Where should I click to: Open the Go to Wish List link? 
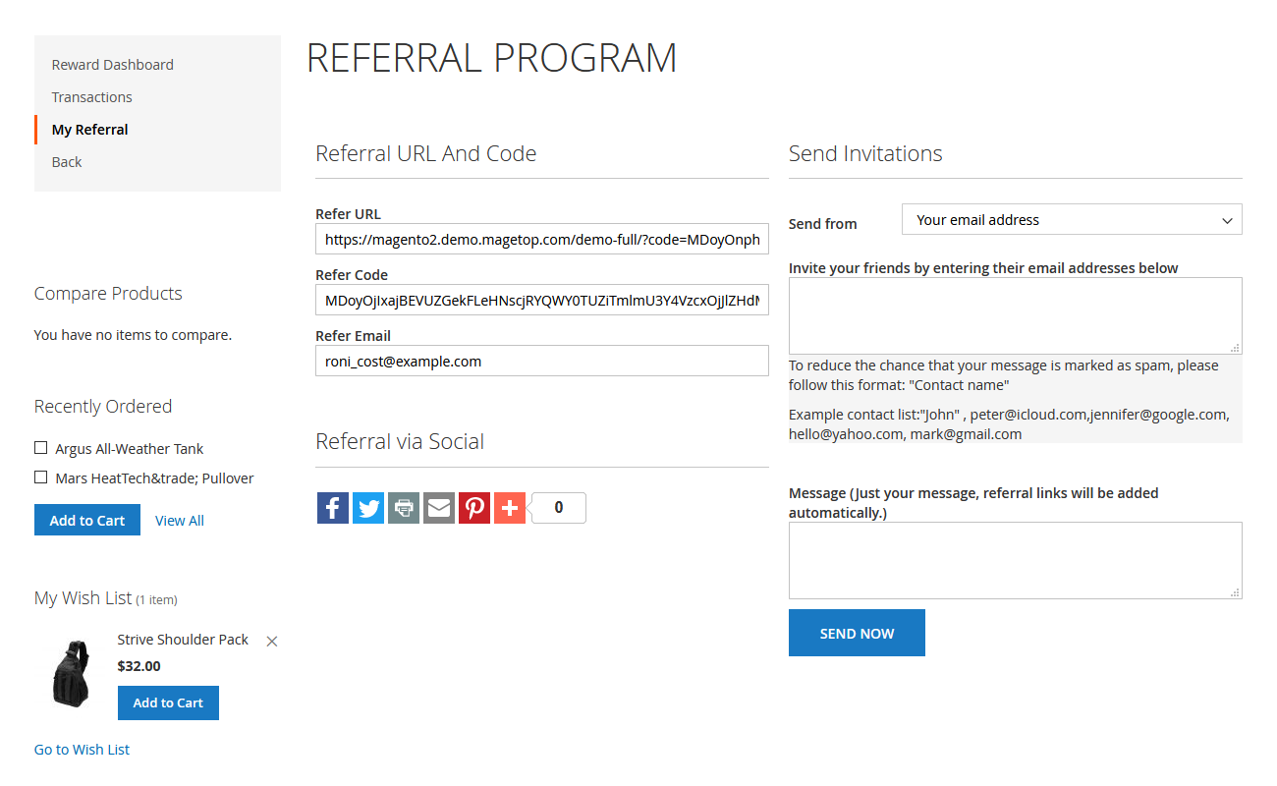click(x=82, y=750)
